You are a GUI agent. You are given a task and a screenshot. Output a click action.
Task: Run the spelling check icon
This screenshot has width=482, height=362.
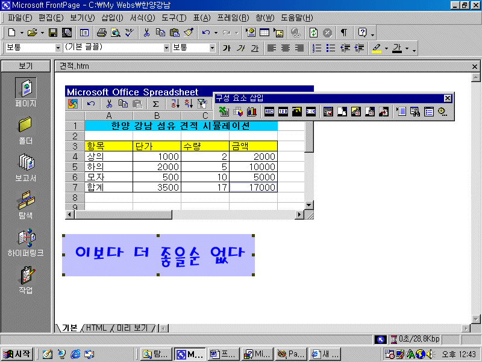130,33
